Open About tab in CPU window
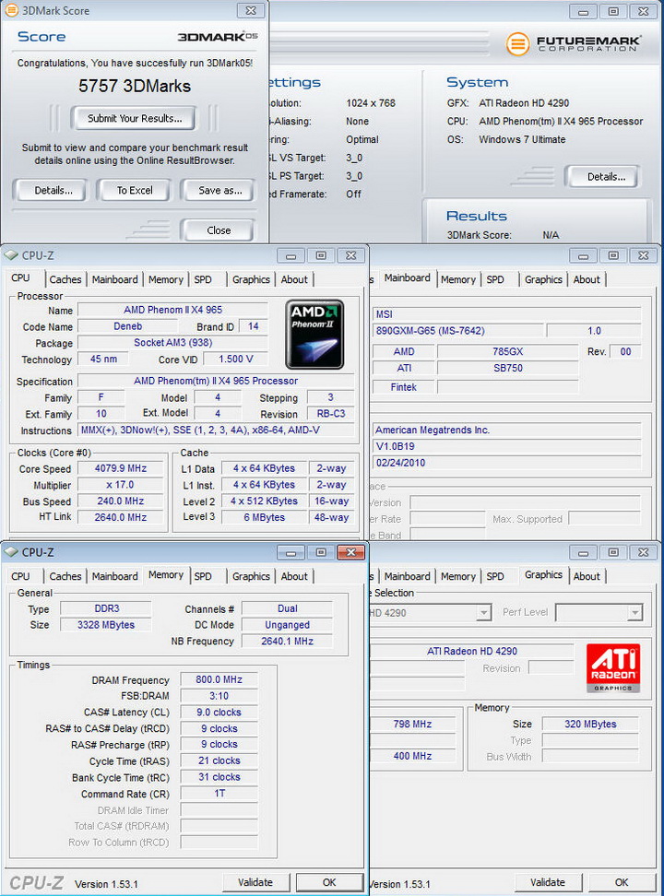Image resolution: width=664 pixels, height=896 pixels. [294, 279]
